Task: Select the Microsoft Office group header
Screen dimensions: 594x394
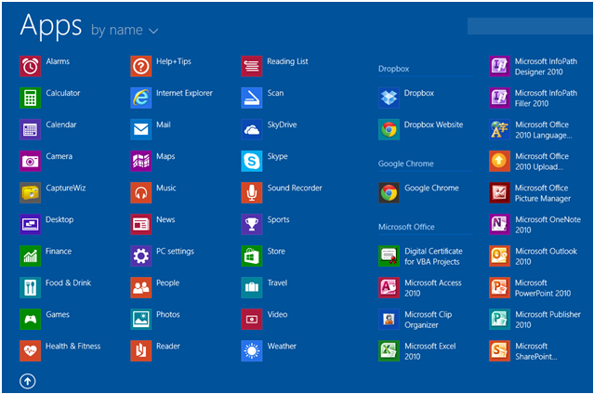Action: click(406, 227)
